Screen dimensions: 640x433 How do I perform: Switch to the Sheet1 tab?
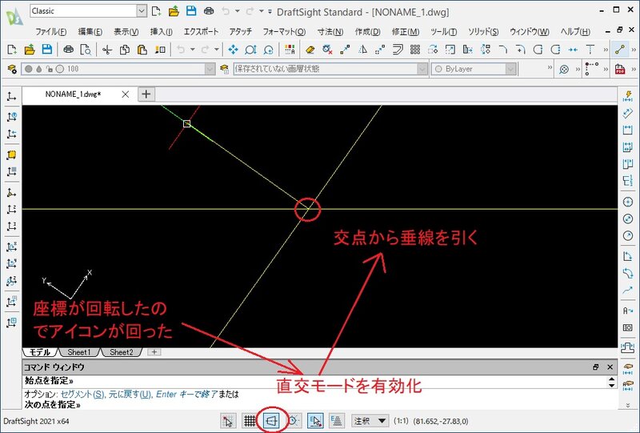point(78,352)
